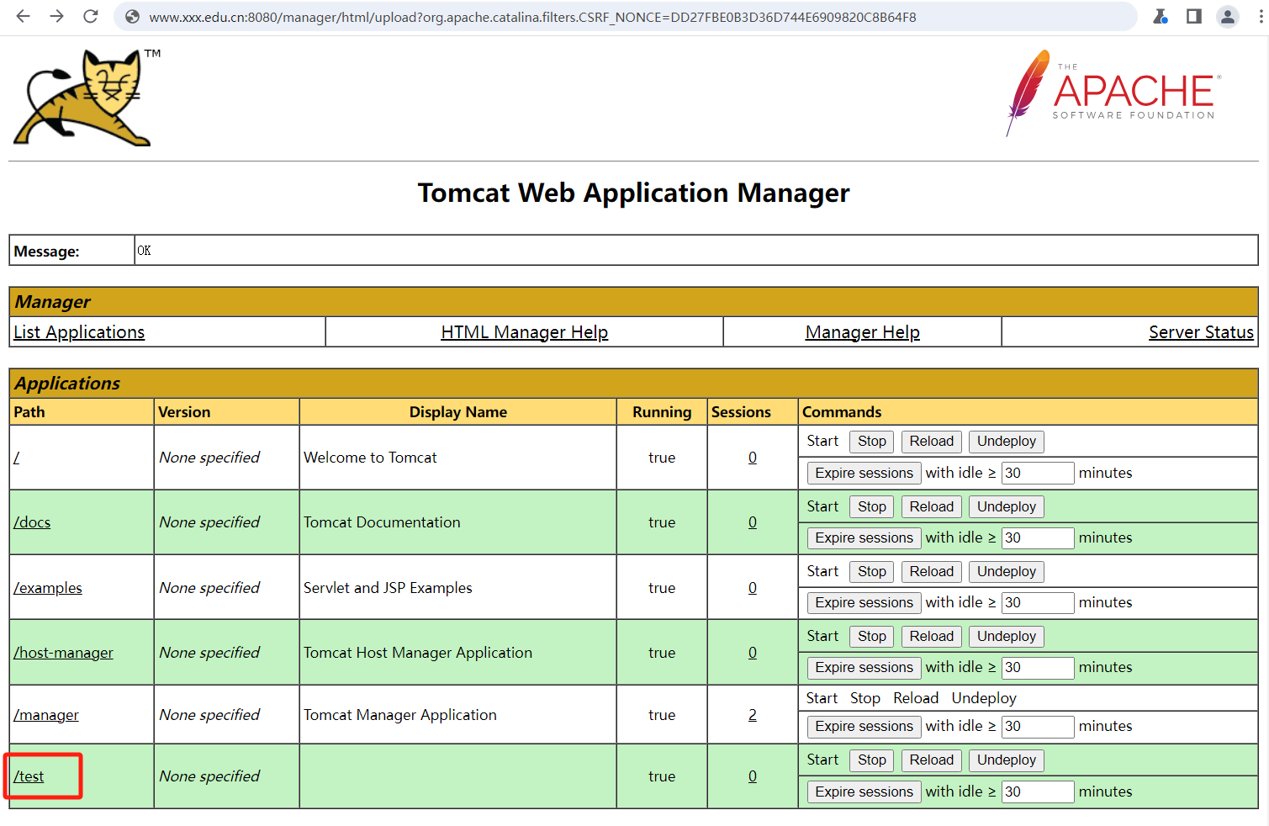Go to Server Status page
Viewport: 1269px width, 826px height.
(x=1200, y=332)
